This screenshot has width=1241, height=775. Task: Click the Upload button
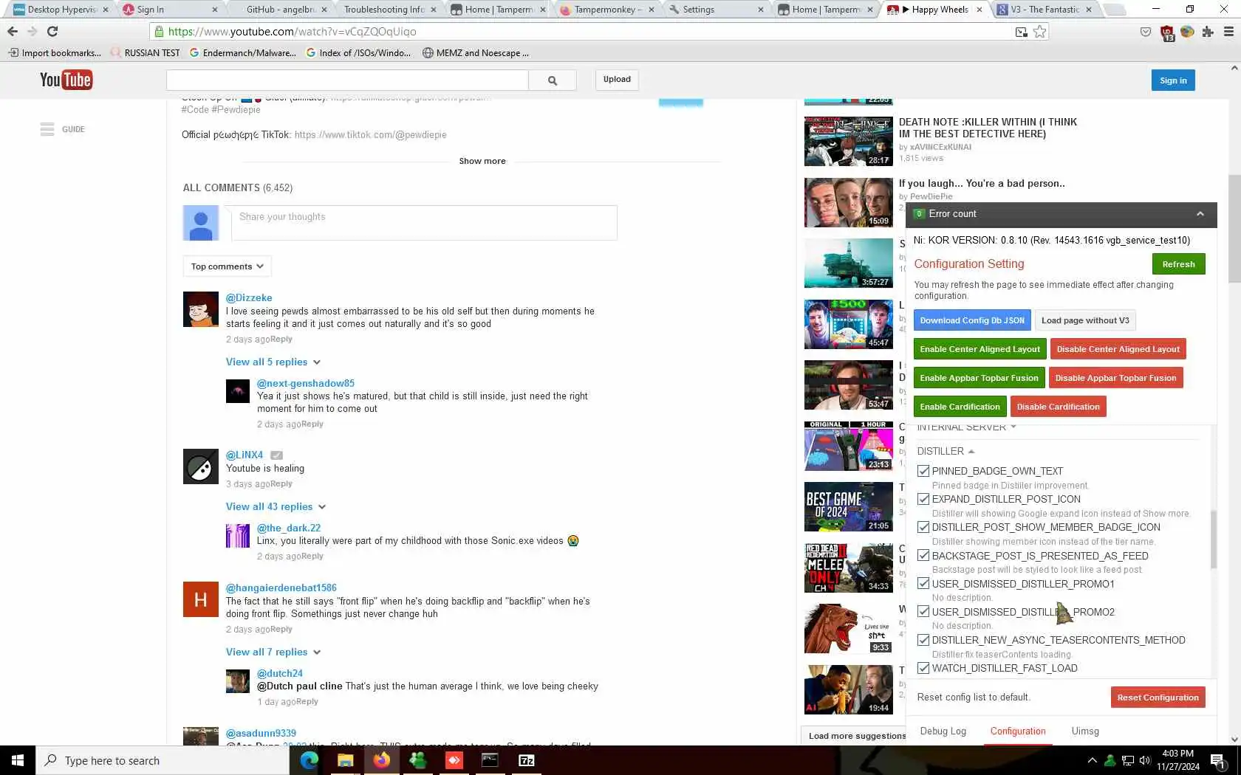(x=617, y=80)
